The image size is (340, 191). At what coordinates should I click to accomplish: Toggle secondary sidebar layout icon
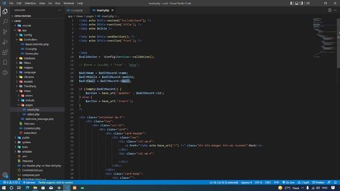(301, 3)
